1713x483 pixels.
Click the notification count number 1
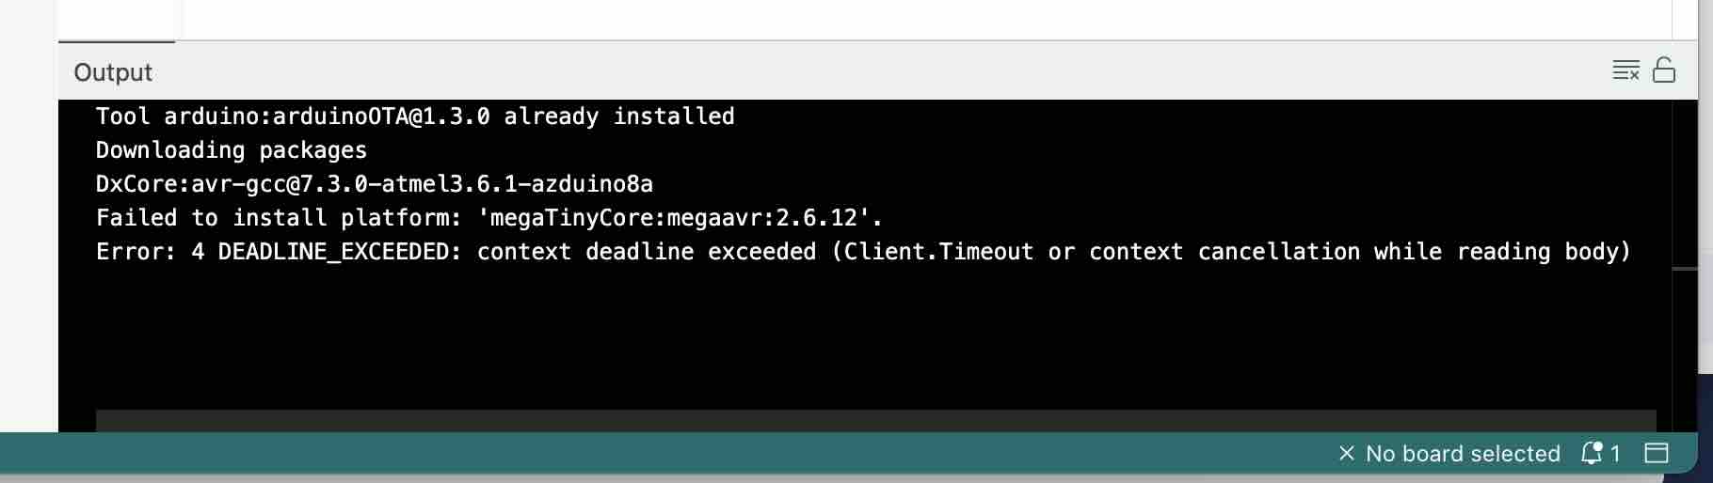(x=1615, y=454)
